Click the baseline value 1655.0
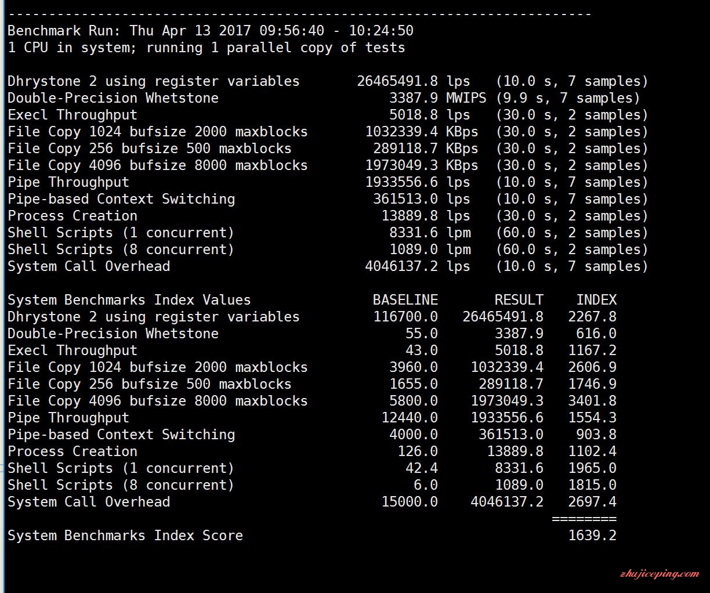The image size is (710, 593). pyautogui.click(x=414, y=384)
